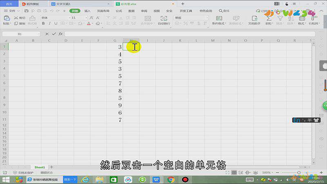Click cell G1 containing 3
Screen dimensions: 327x184
(115, 47)
